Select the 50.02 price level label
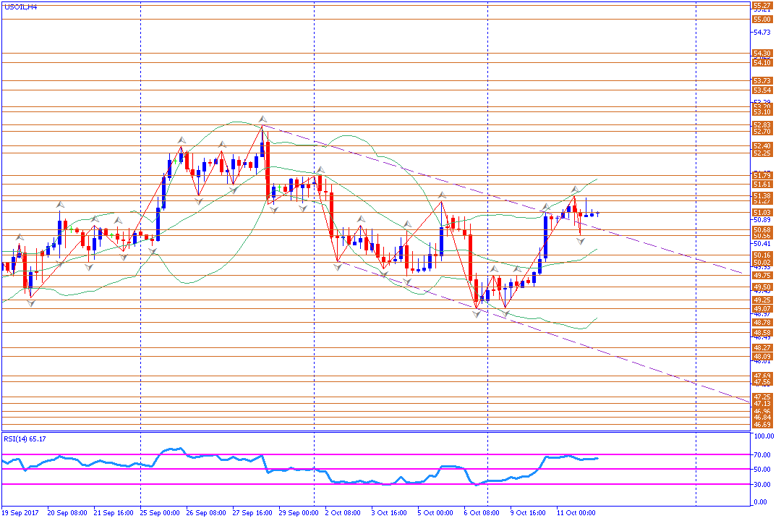781x521 pixels. pyautogui.click(x=762, y=262)
